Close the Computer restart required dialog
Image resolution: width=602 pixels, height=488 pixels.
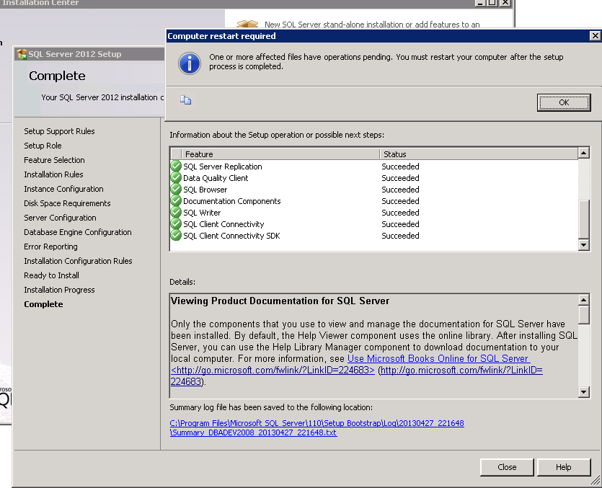[x=595, y=36]
